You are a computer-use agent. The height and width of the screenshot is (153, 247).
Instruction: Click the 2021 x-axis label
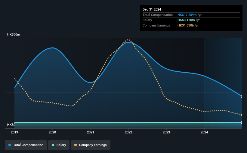point(91,132)
